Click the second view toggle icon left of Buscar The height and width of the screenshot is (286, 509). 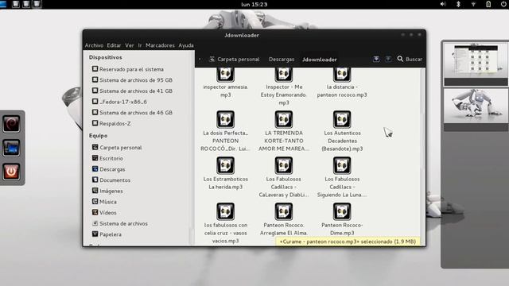[388, 59]
